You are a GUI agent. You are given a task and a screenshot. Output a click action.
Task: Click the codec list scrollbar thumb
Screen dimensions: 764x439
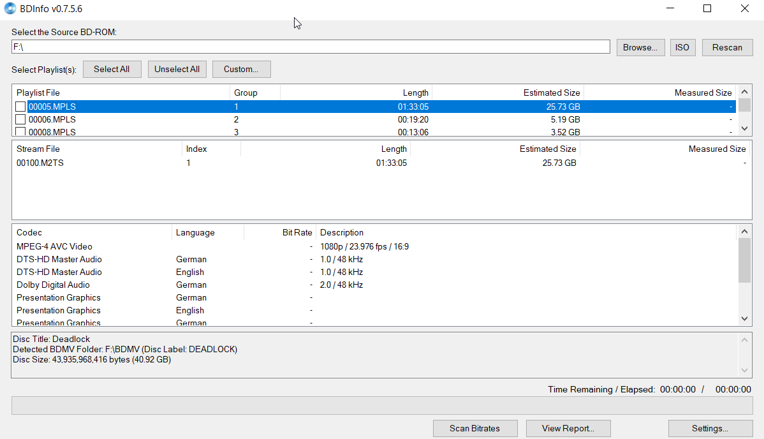[744, 261]
